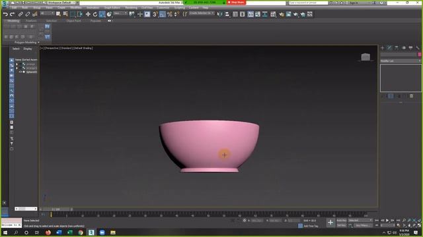
Task: Toggle visibility eye of Sphere001
Action: pyautogui.click(x=20, y=72)
